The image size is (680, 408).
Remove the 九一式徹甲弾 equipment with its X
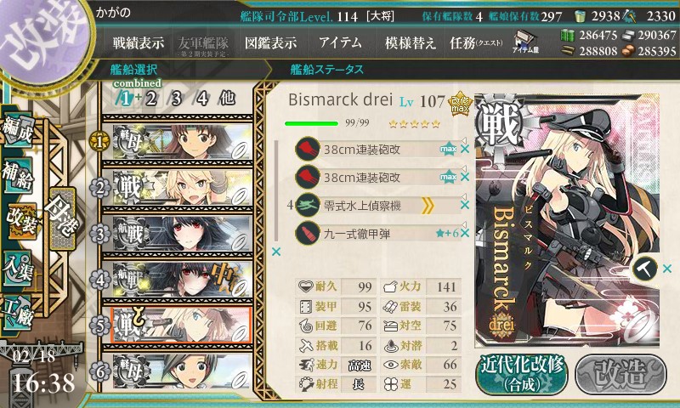465,233
